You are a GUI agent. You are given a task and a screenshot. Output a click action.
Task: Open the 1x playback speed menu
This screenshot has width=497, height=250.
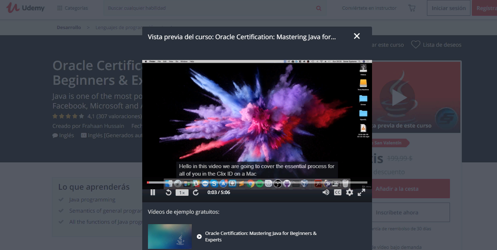(182, 193)
